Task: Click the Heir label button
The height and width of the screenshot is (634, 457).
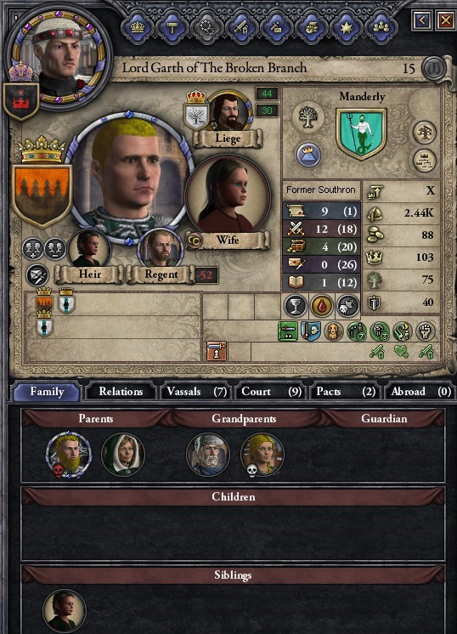Action: [89, 275]
